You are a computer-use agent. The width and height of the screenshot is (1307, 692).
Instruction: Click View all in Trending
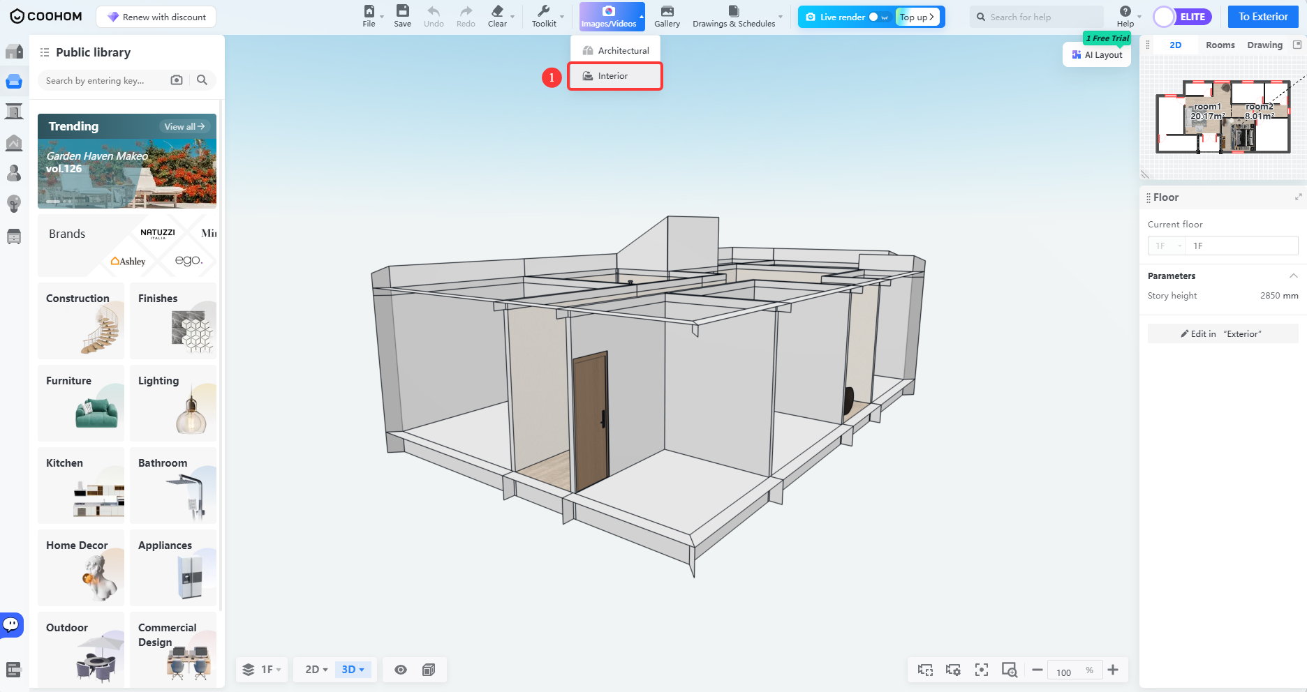coord(185,126)
